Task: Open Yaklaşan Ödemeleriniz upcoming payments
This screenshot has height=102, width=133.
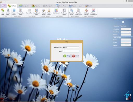Action: click(x=93, y=12)
